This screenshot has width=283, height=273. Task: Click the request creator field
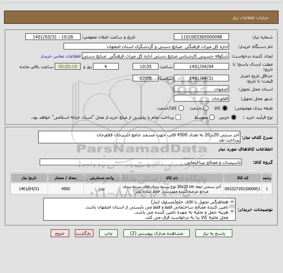click(x=155, y=56)
